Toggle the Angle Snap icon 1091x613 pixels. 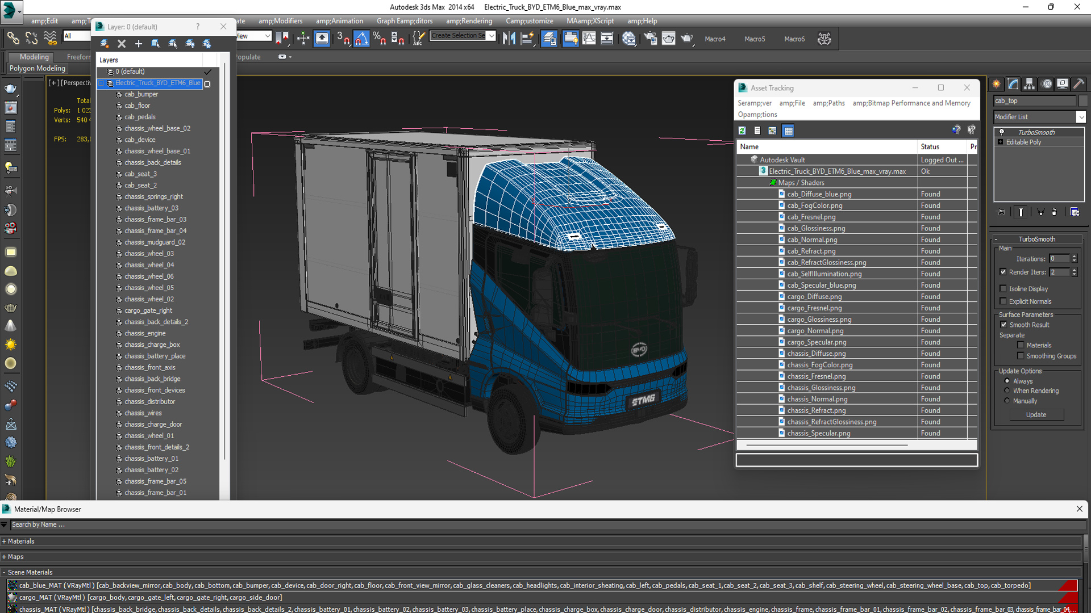click(361, 38)
